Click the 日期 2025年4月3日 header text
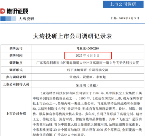The image size is (145, 136). point(125,18)
